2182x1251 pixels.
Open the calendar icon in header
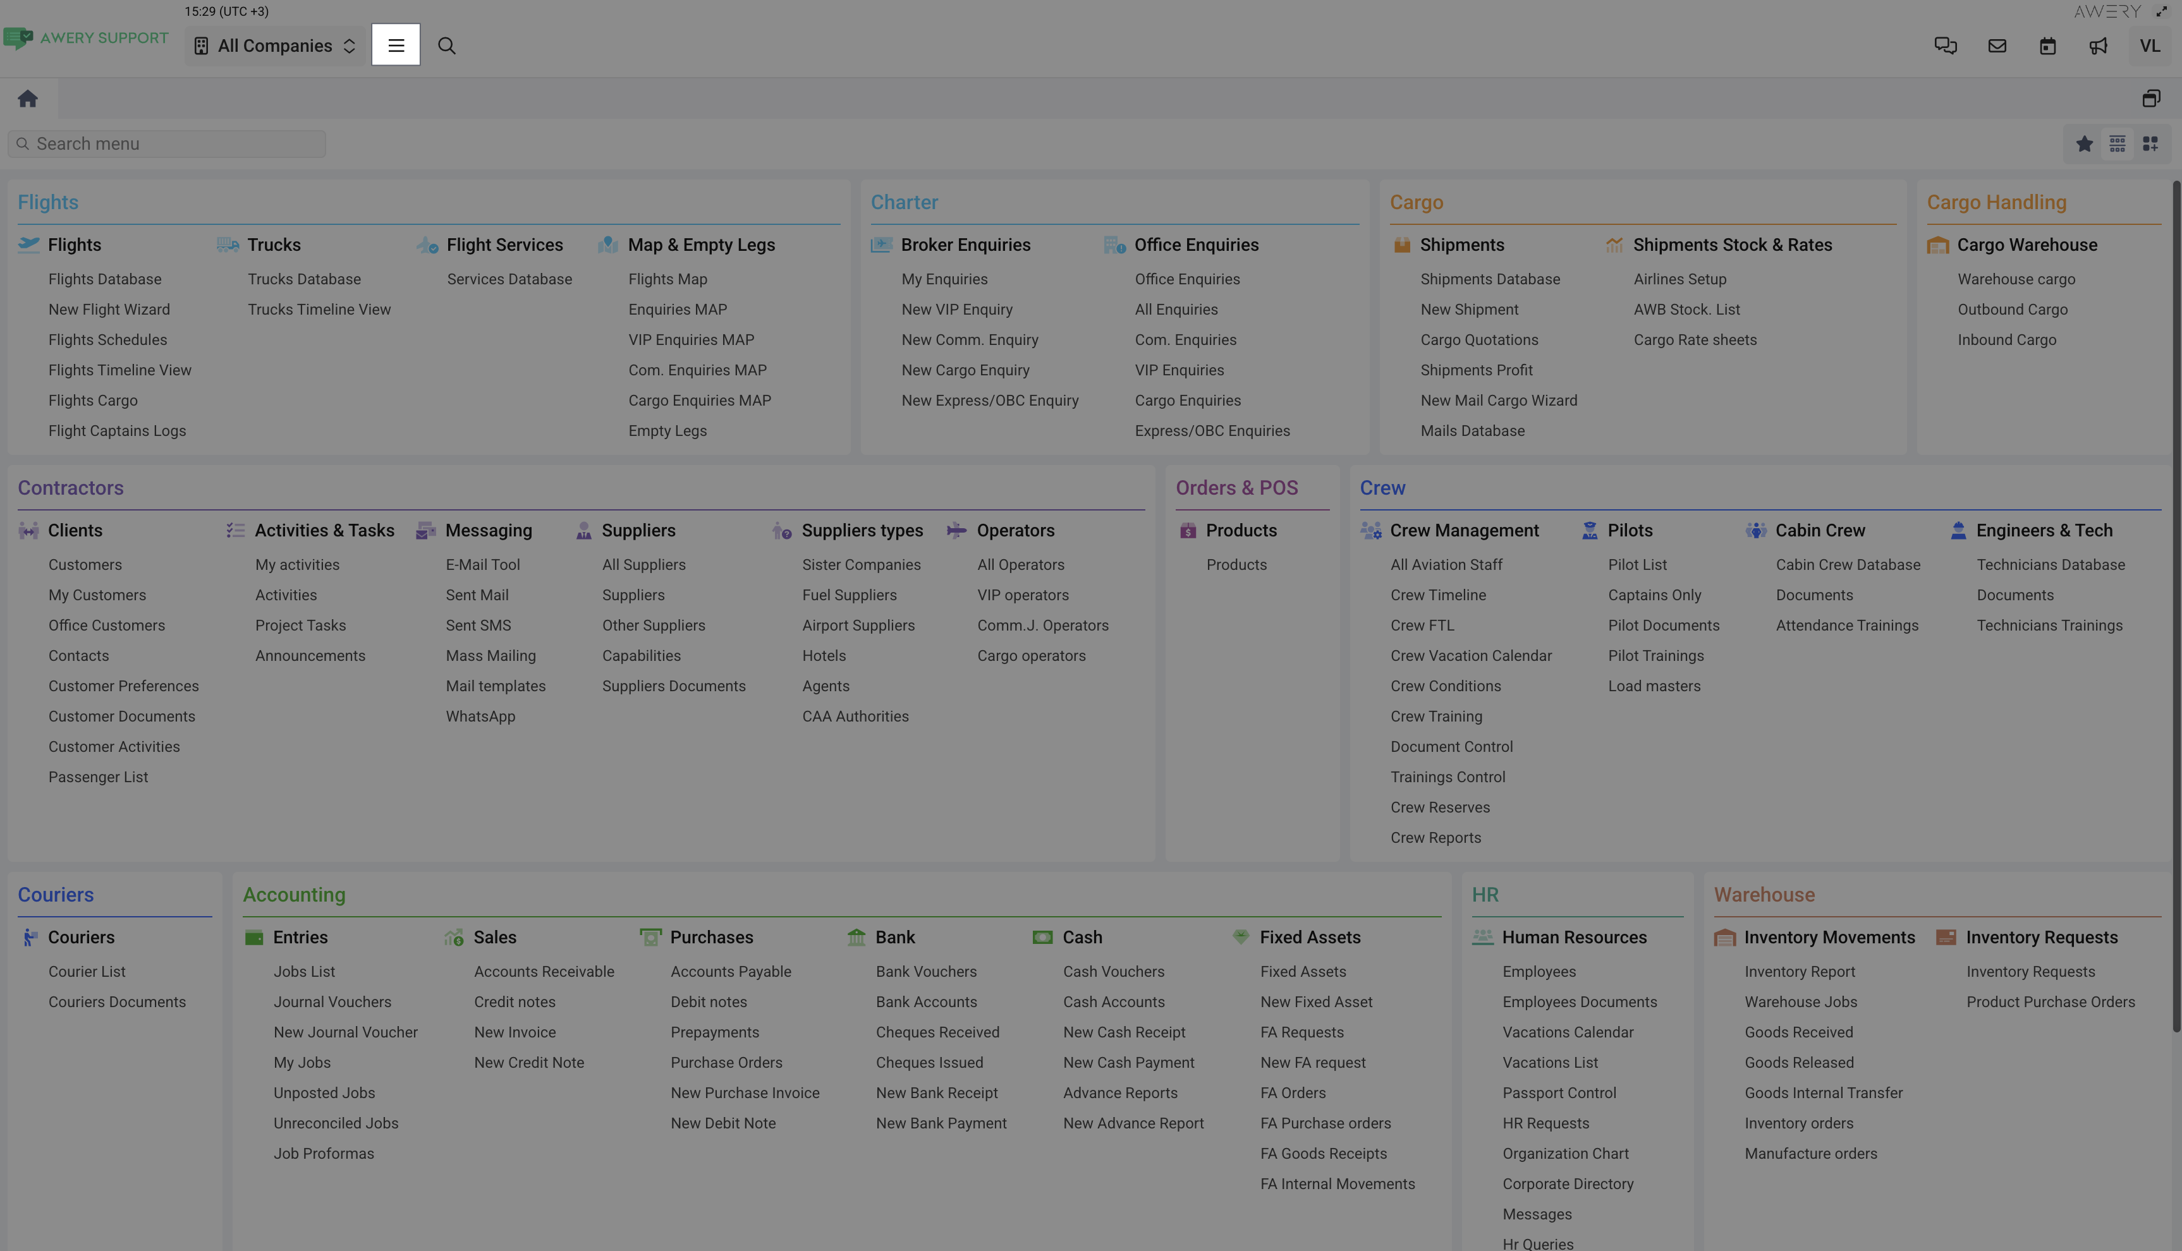2047,45
